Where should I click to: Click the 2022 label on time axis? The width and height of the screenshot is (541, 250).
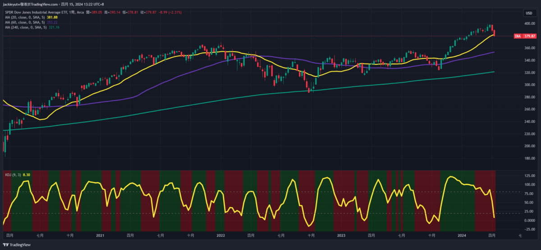[x=220, y=235]
